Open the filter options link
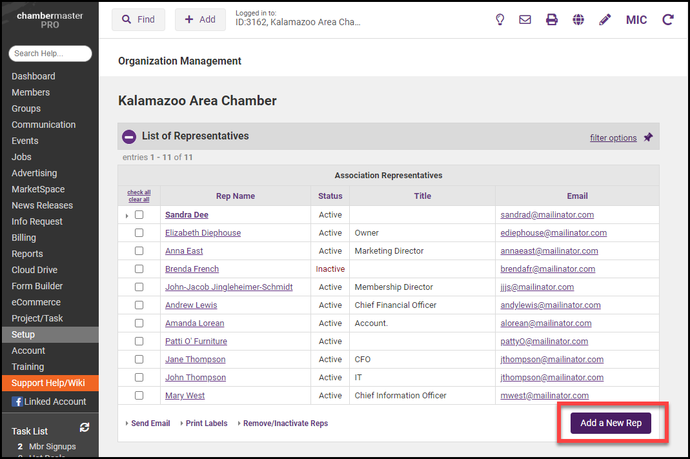Viewport: 690px width, 459px height. point(613,138)
